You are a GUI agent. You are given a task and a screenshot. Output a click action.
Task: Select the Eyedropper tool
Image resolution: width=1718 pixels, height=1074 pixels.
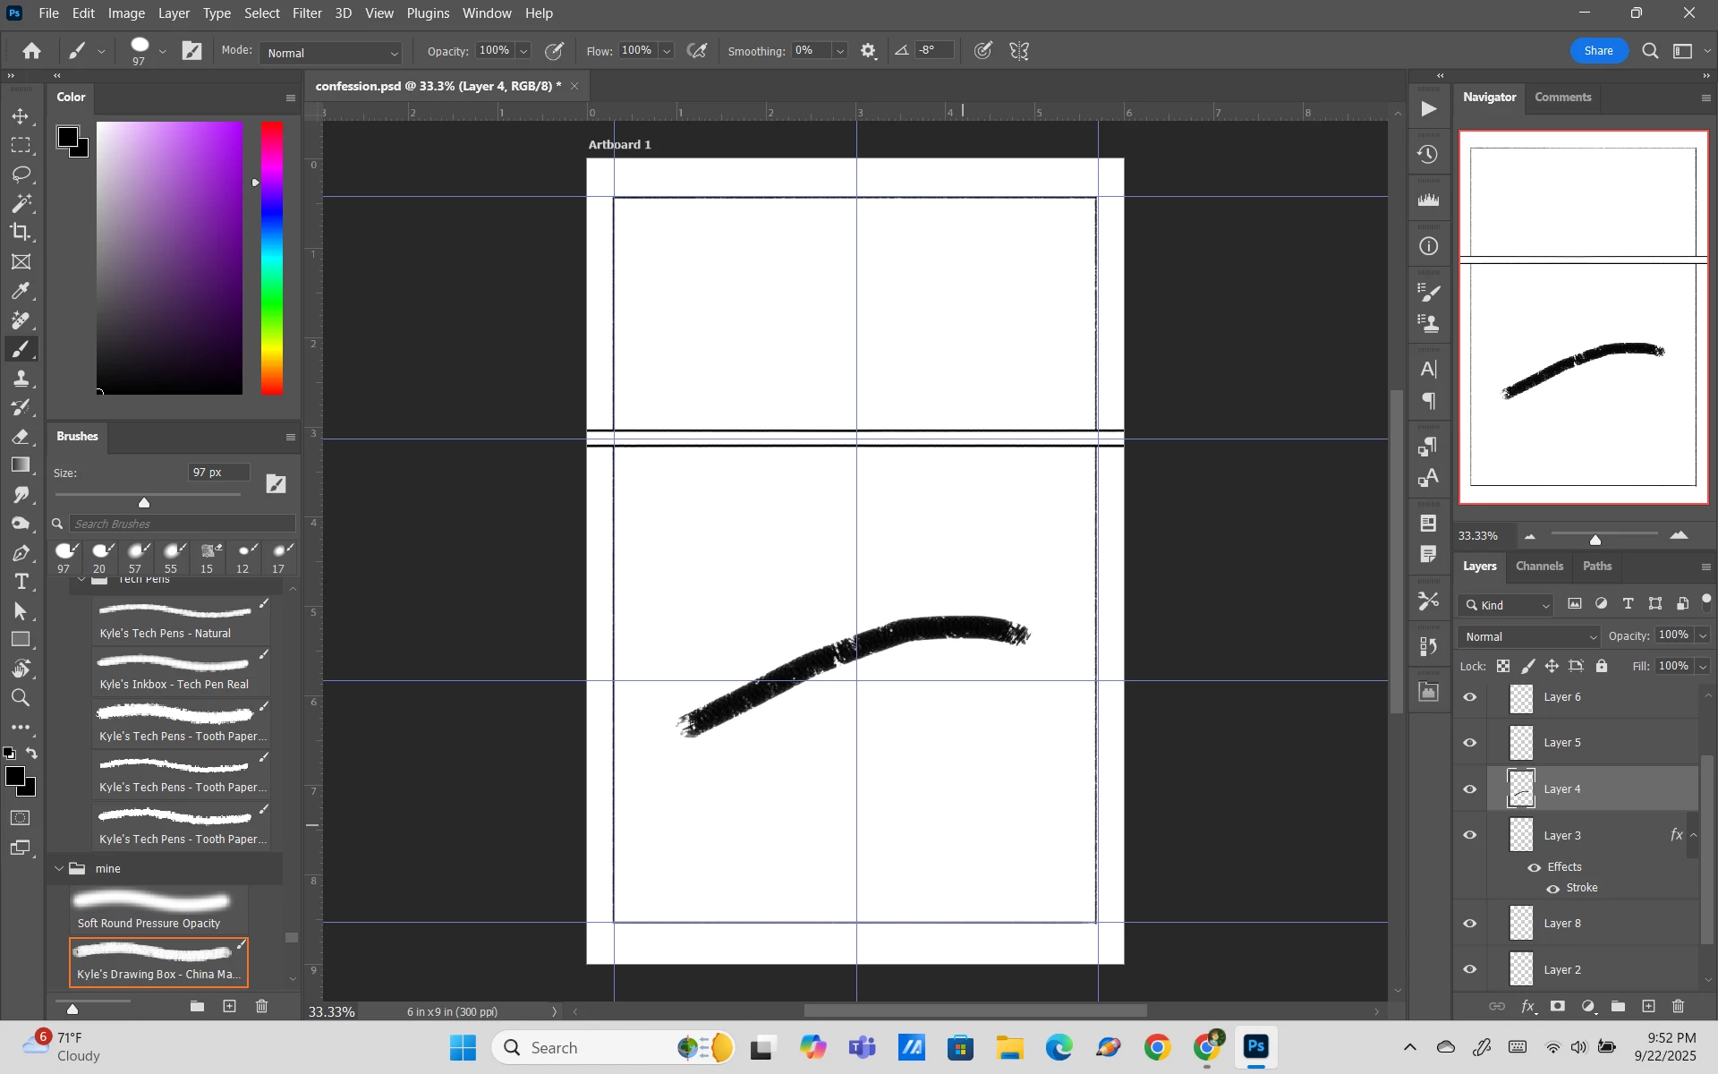pos(21,291)
